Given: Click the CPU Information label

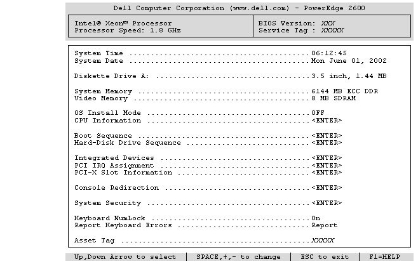Looking at the screenshot, I should 108,121.
